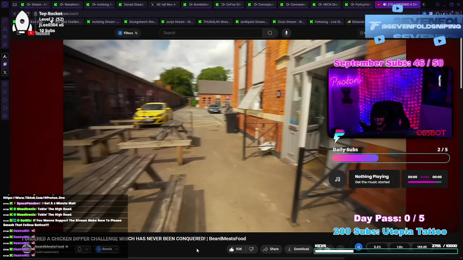Open the Easy Setup menu icon
The image size is (463, 260).
point(457,14)
